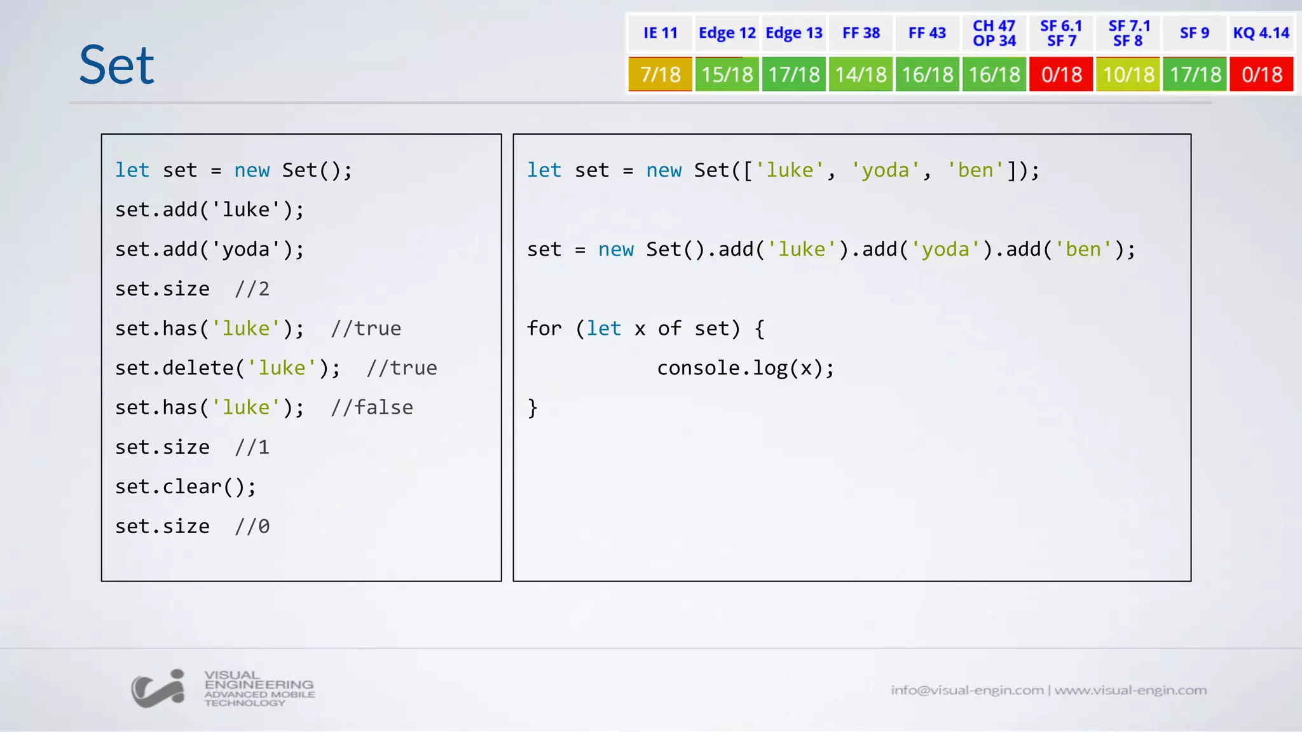Click the FF 43 header cell
The height and width of the screenshot is (732, 1302).
pyautogui.click(x=927, y=33)
